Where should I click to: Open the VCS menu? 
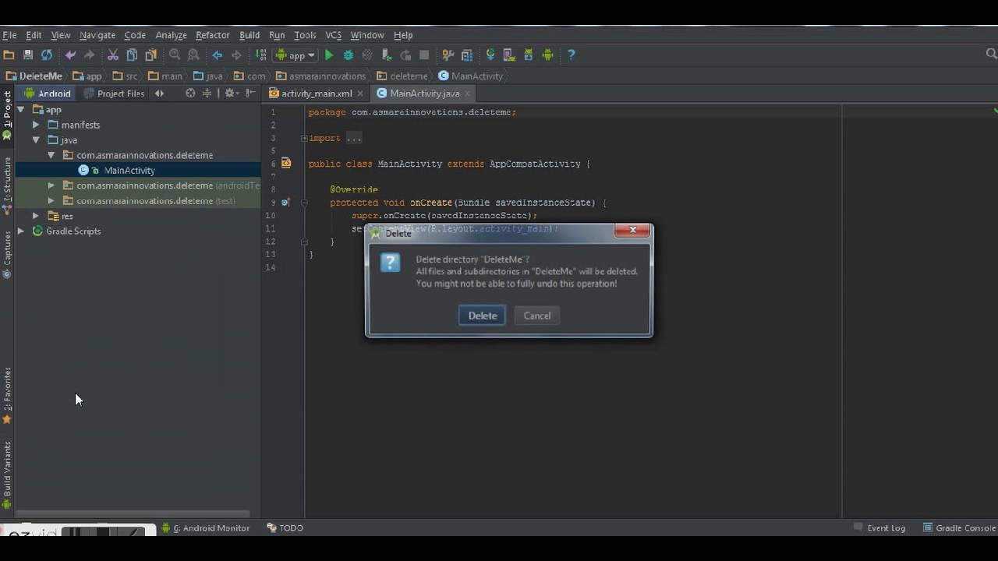(x=334, y=35)
